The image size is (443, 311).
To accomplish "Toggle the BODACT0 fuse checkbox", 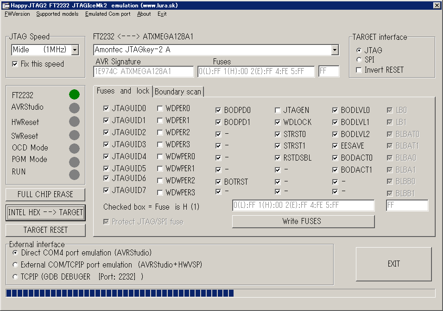I will pyautogui.click(x=335, y=158).
